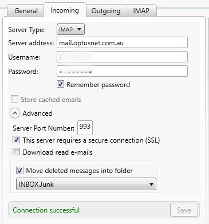Uncheck This server requires a secure connection

16,140
